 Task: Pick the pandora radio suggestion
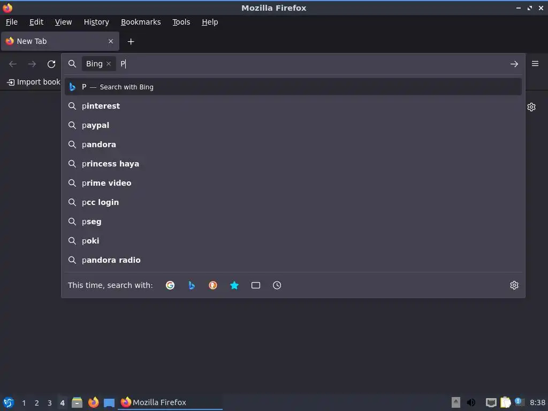[x=293, y=260]
